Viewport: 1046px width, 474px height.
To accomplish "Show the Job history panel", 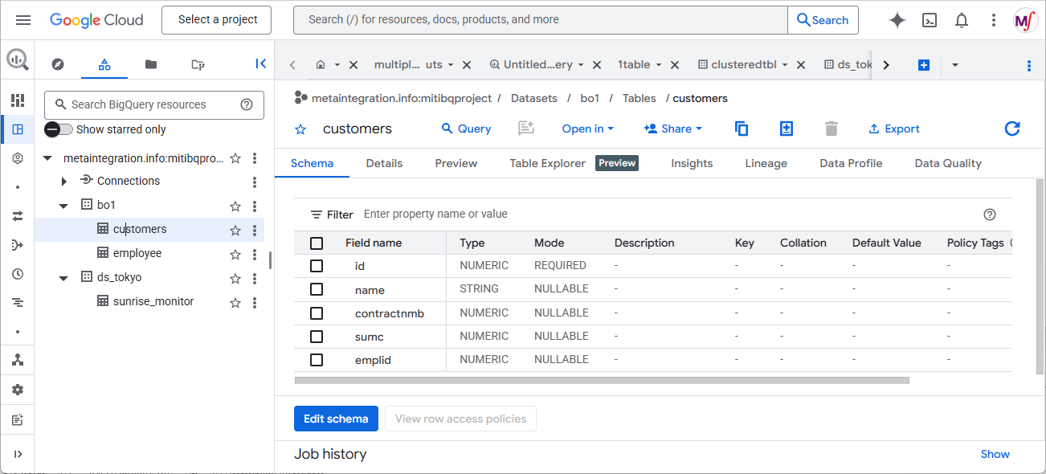I will (995, 454).
